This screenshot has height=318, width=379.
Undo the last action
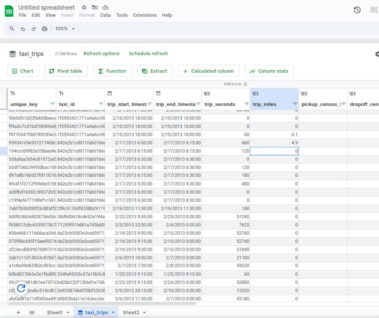(23, 29)
